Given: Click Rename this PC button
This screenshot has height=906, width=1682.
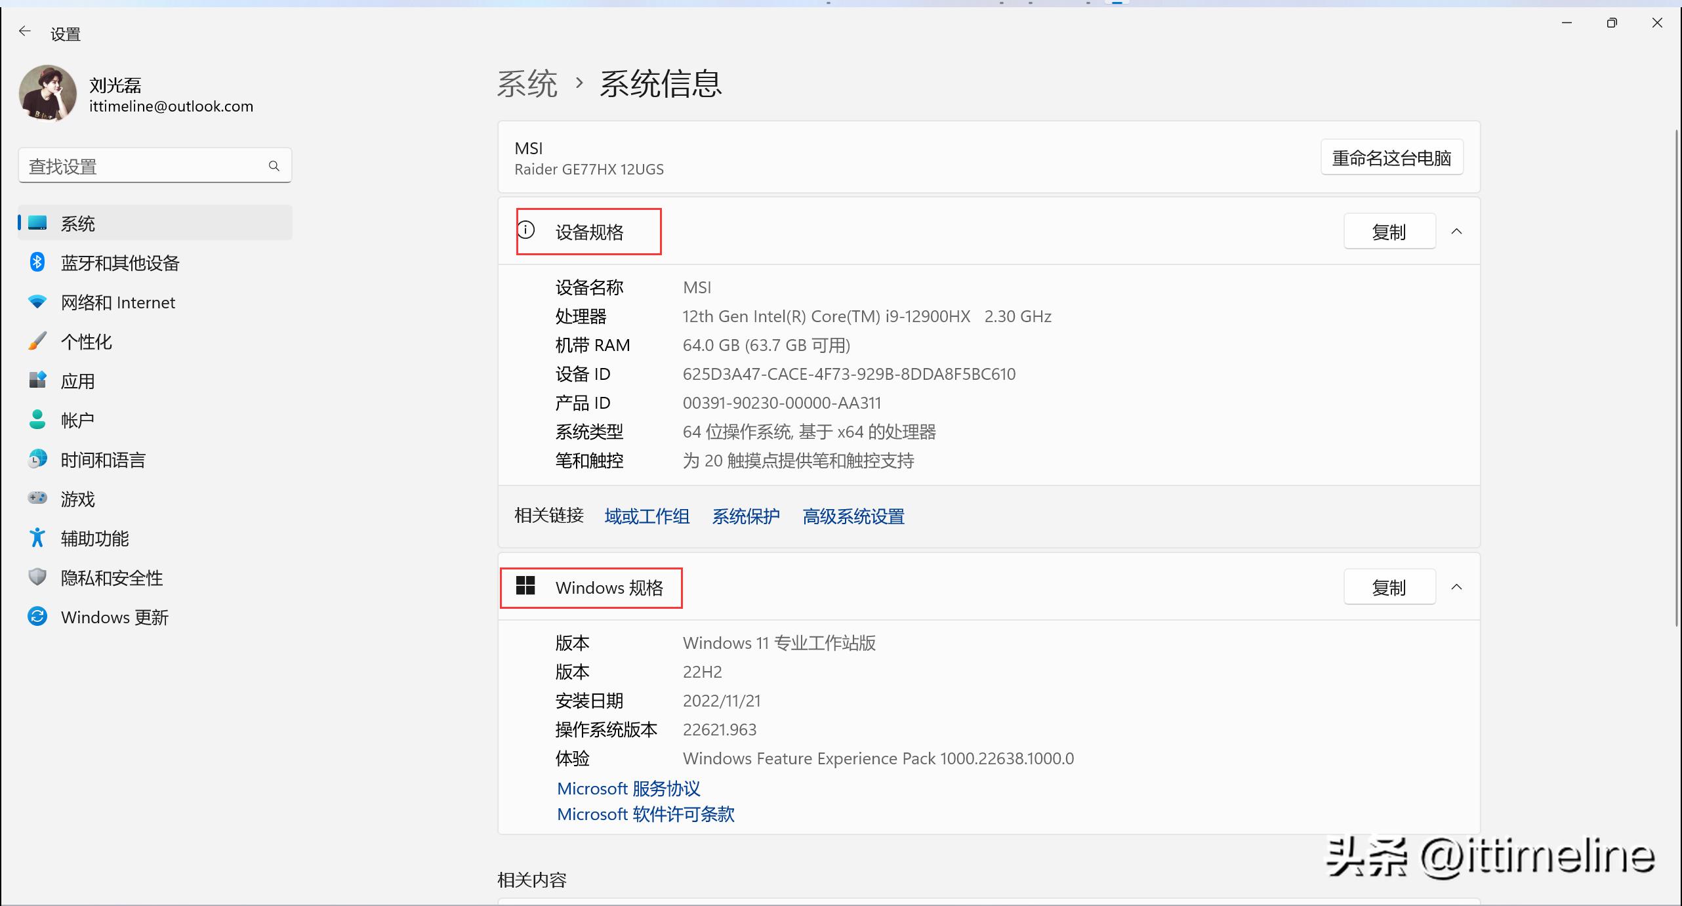Looking at the screenshot, I should (1391, 158).
